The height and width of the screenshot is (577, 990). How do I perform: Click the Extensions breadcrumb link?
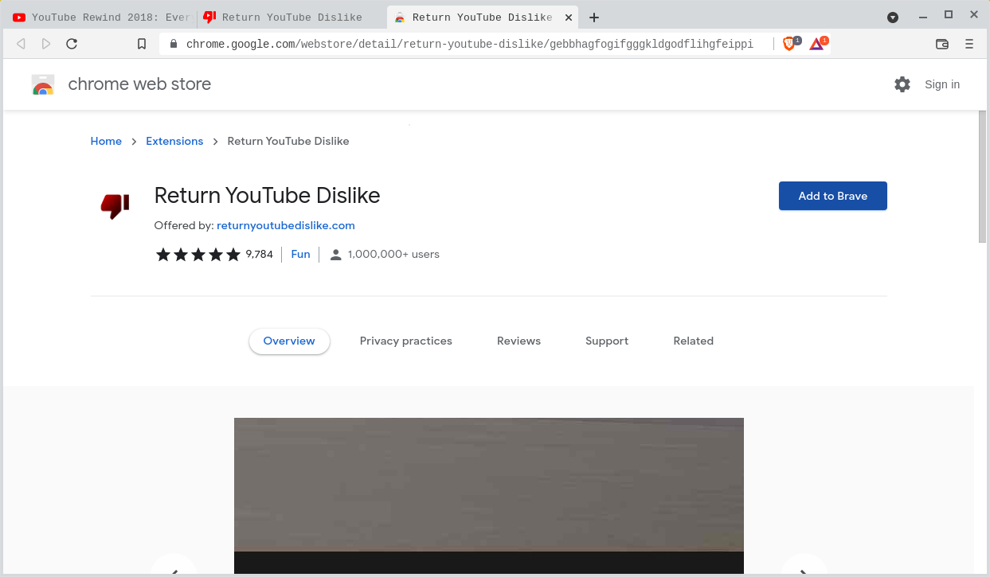coord(174,141)
